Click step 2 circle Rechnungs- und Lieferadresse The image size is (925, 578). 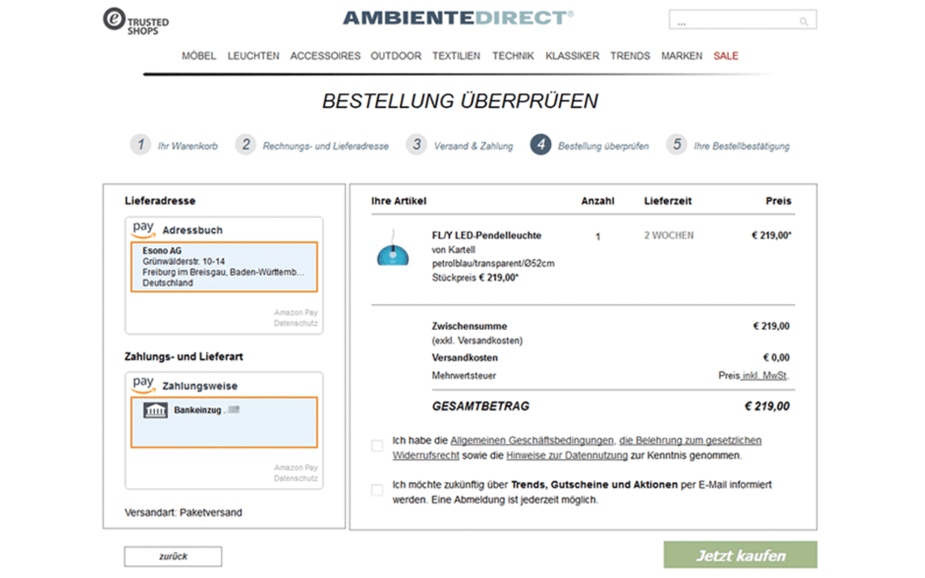245,144
